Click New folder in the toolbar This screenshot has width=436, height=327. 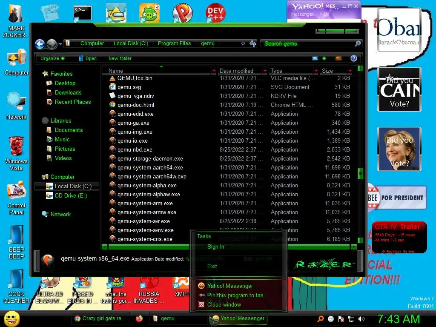pos(120,58)
